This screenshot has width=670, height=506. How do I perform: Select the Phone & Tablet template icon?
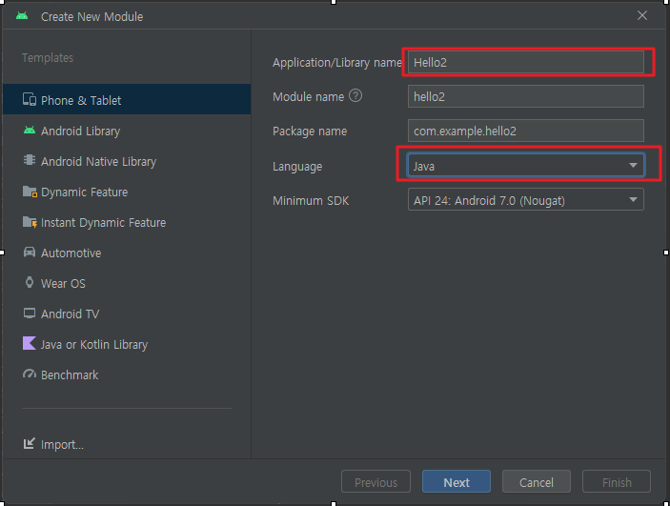tap(29, 99)
